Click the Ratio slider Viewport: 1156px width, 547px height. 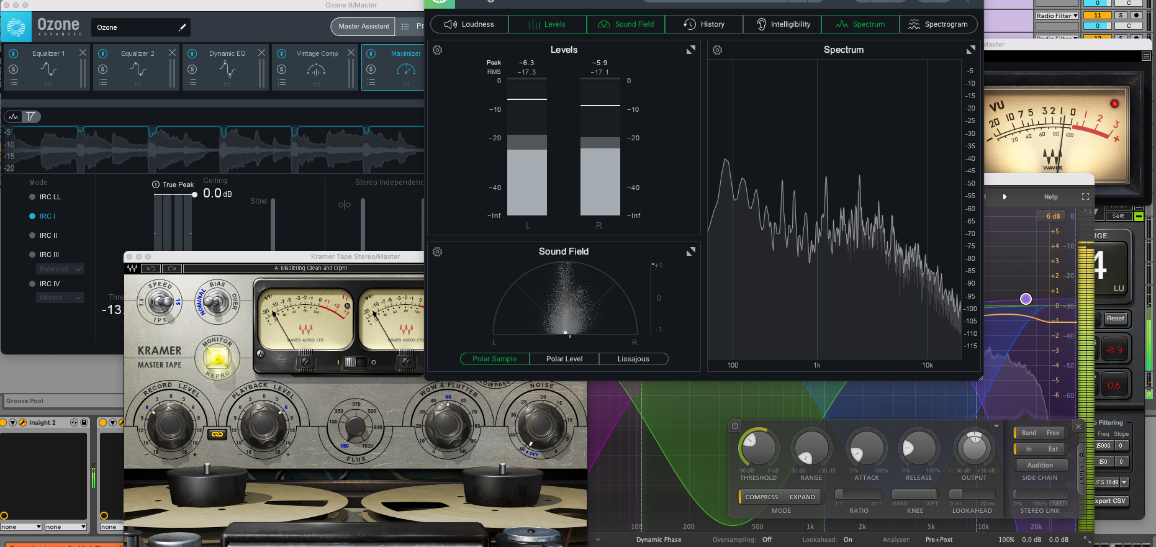(x=858, y=494)
